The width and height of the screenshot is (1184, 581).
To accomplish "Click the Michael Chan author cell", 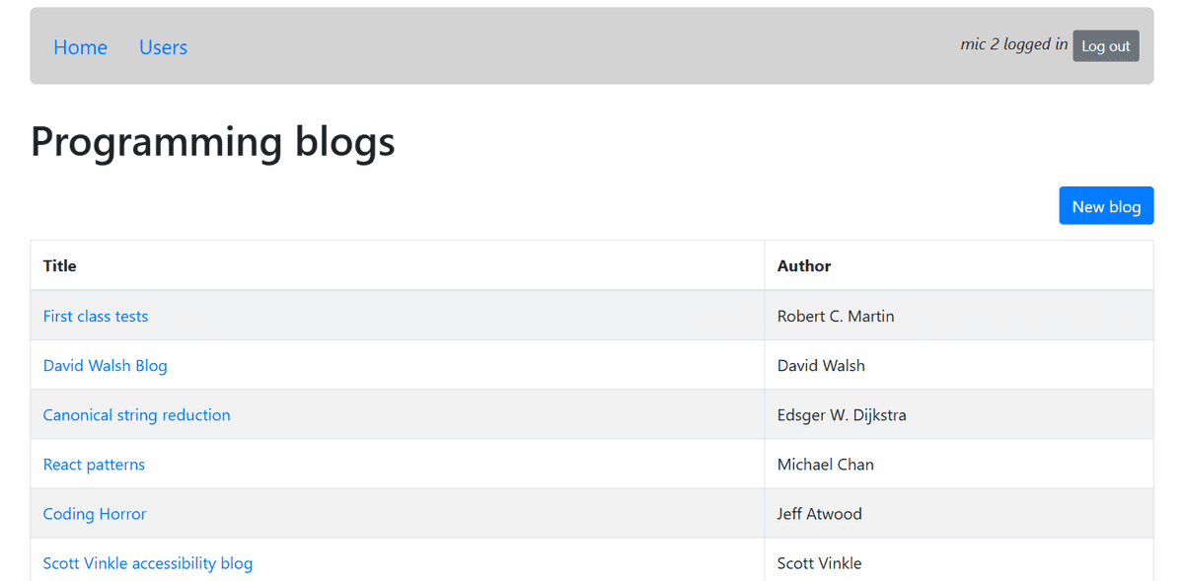I will [825, 464].
